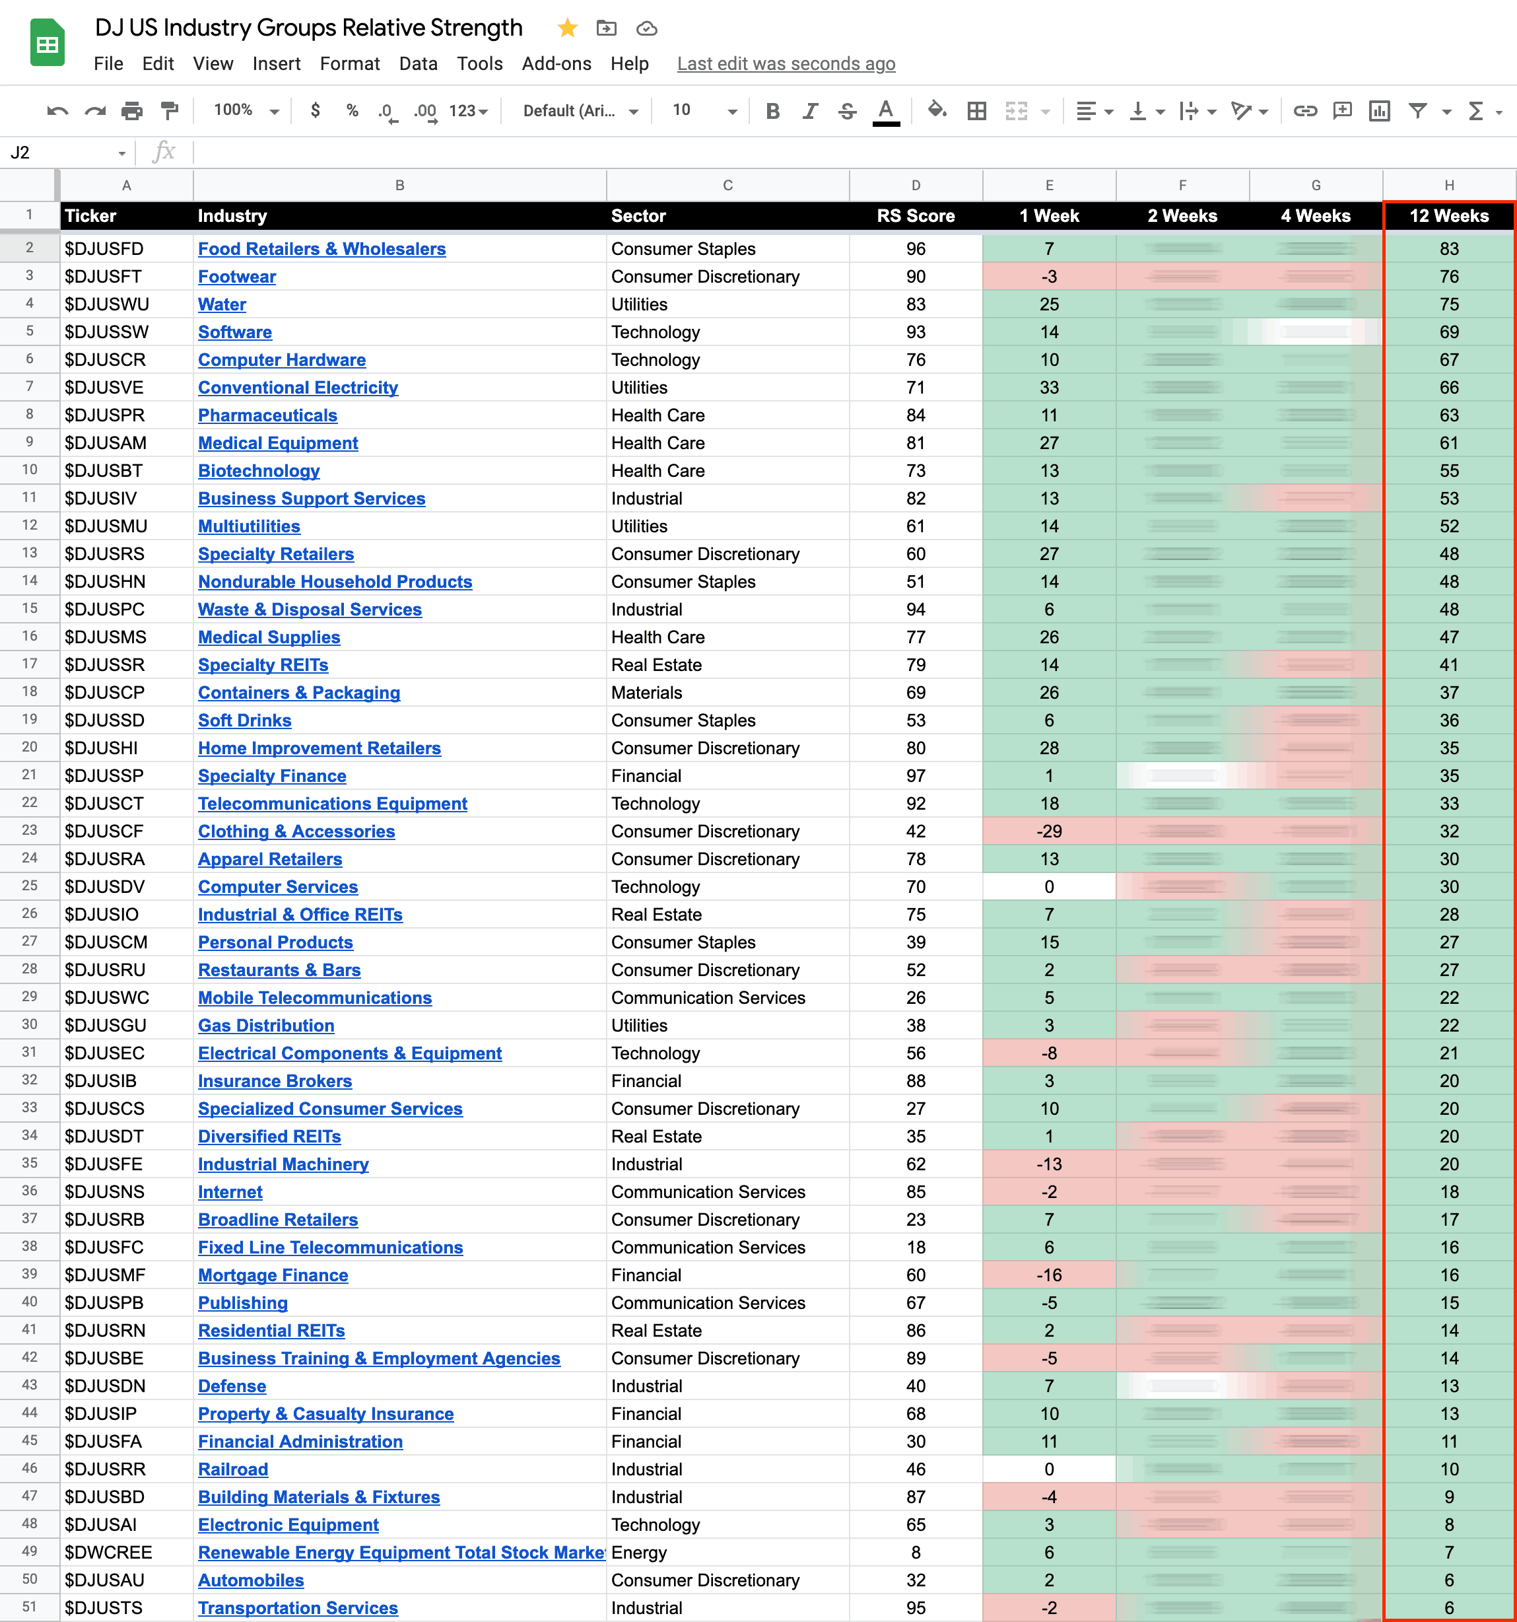
Task: Click the Name box showing J2
Action: 67,153
